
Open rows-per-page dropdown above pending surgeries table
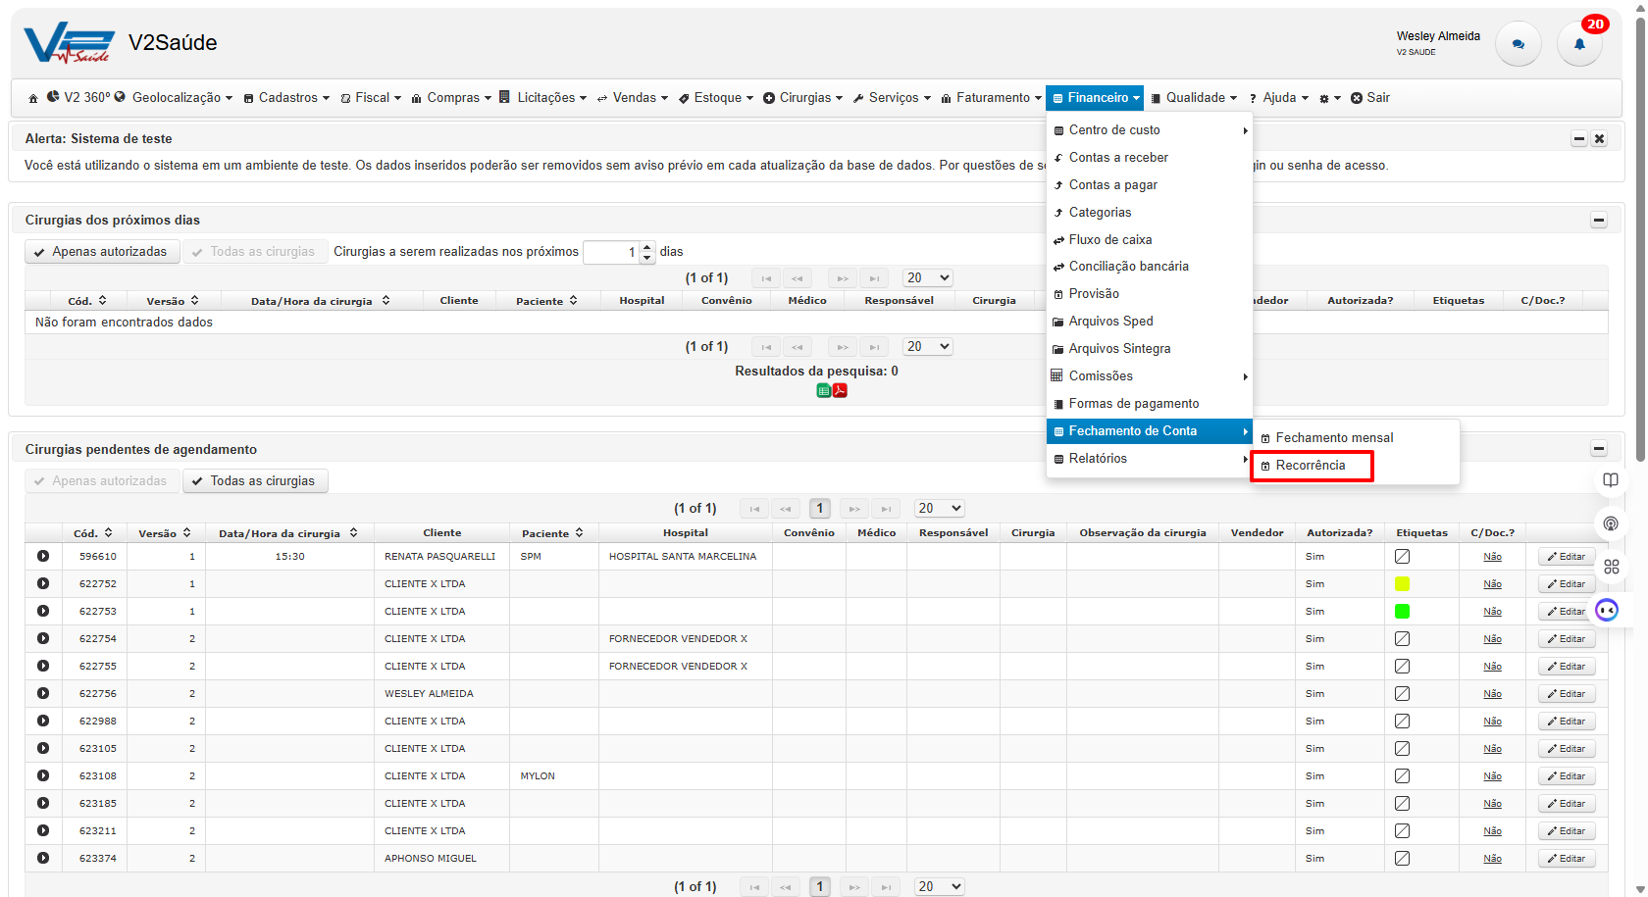[x=939, y=508]
